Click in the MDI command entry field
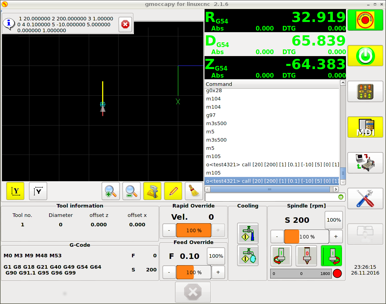The height and width of the screenshot is (304, 386). 271,197
